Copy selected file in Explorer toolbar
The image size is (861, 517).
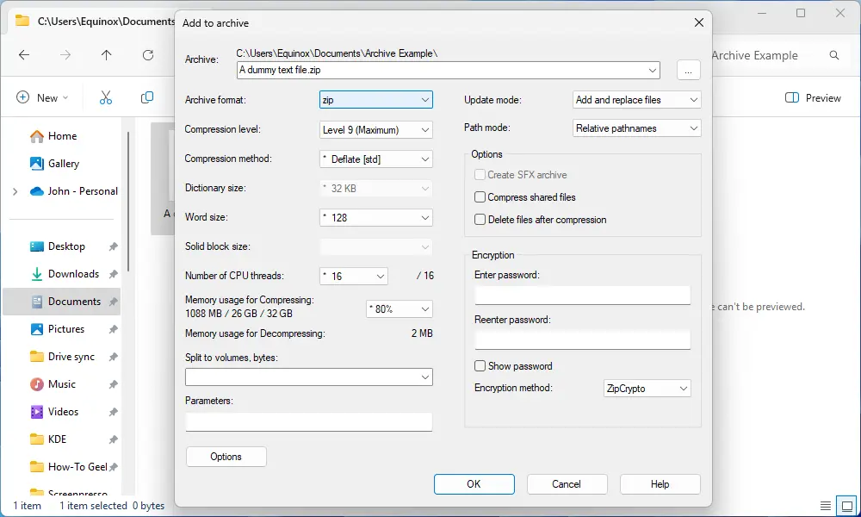147,97
